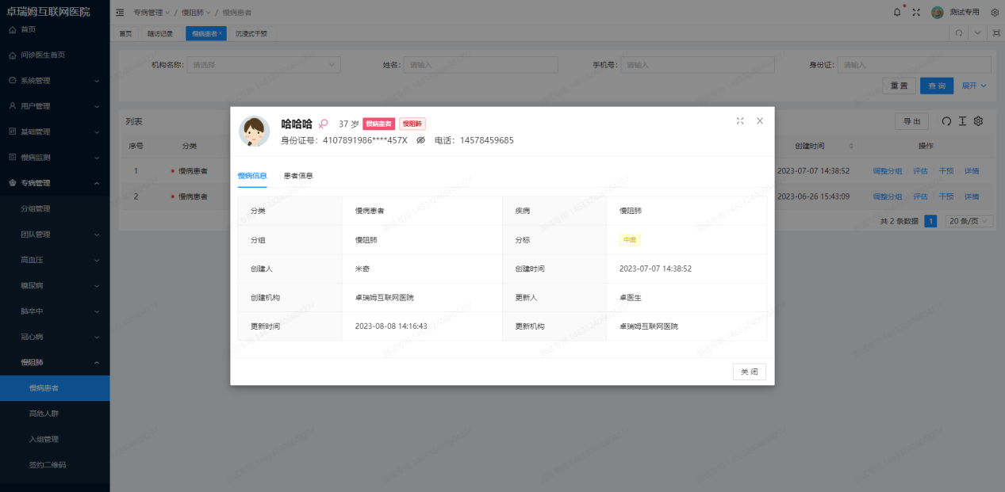Open column settings gear above the table
1005x492 pixels.
[978, 121]
